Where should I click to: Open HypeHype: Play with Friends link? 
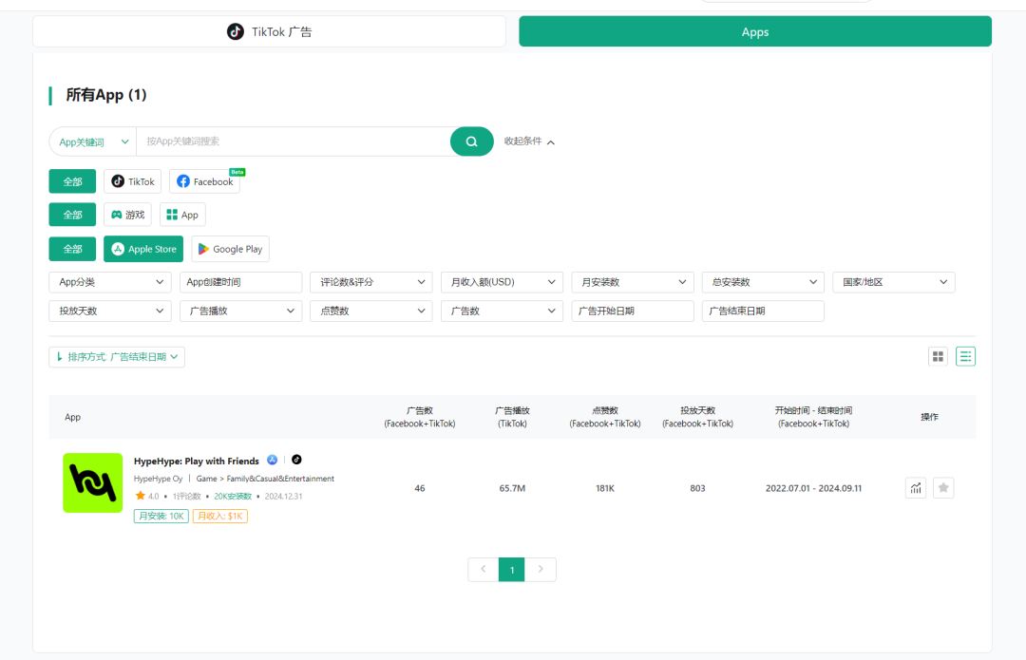coord(197,462)
